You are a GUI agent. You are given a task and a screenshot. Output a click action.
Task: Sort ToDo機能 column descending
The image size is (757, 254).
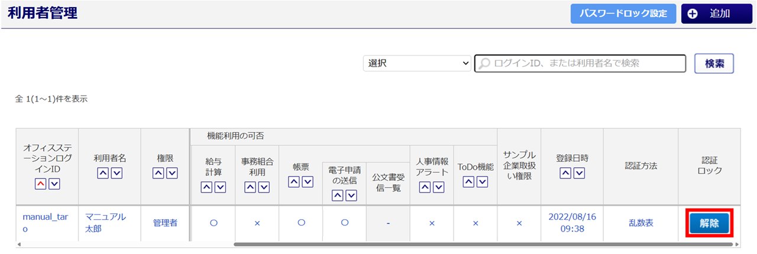pyautogui.click(x=482, y=182)
